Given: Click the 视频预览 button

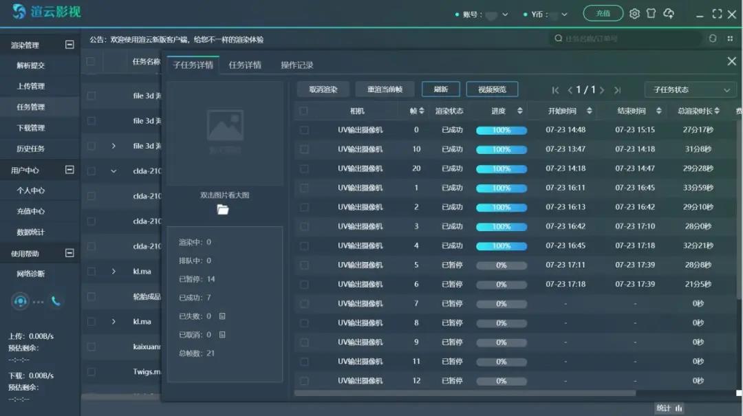Looking at the screenshot, I should tap(492, 89).
